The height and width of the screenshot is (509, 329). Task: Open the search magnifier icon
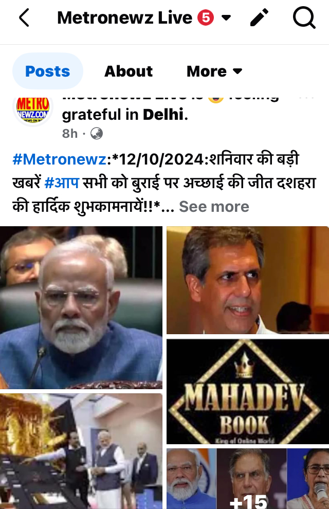[304, 18]
